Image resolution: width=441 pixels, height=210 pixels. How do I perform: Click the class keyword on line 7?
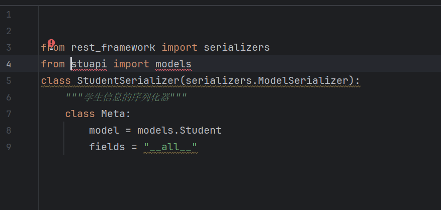[80, 114]
